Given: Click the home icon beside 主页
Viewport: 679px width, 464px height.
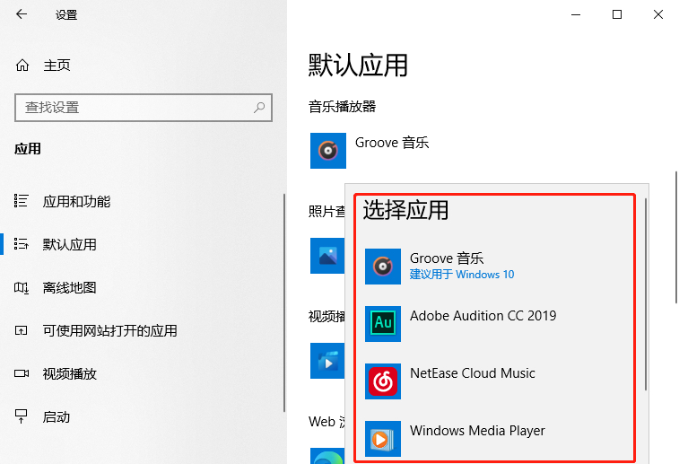Looking at the screenshot, I should tap(22, 66).
